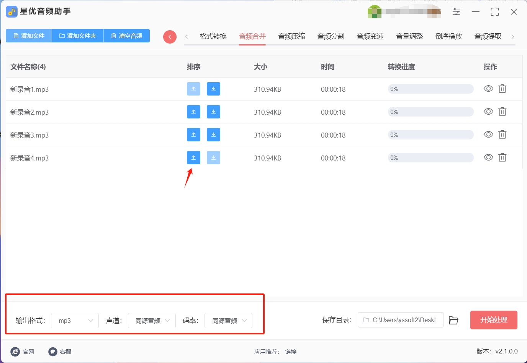
Task: Switch to 音频变速 tab
Action: tap(370, 36)
